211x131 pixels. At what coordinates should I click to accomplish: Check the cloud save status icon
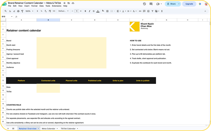[x=73, y=3]
